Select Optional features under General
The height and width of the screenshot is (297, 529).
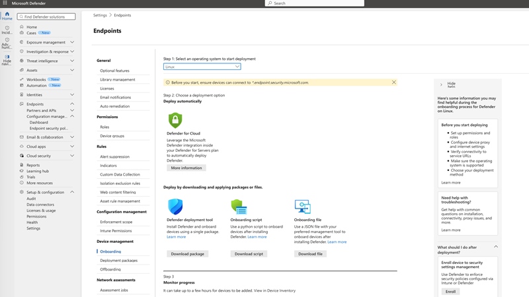click(x=114, y=71)
